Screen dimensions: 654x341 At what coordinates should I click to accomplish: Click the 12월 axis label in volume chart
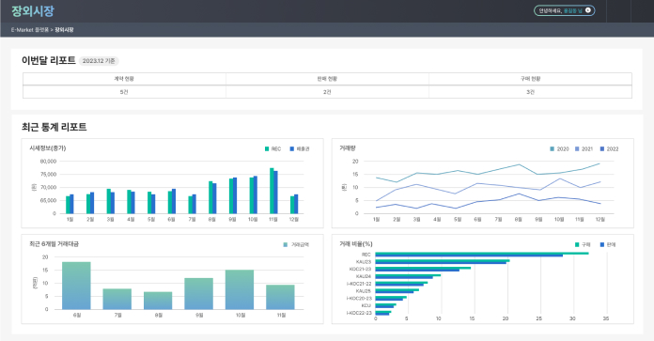pyautogui.click(x=599, y=219)
